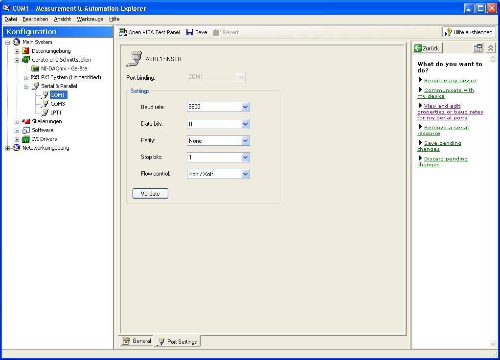Click the Mein System globe icon
This screenshot has height=360, width=500.
(x=17, y=42)
